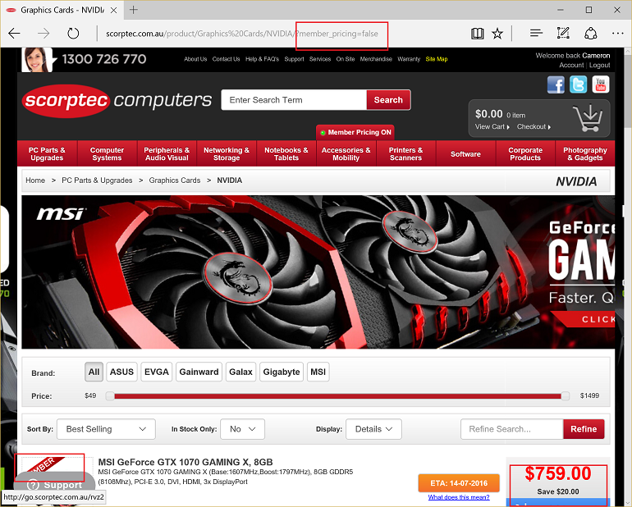Viewport: 632px width, 507px height.
Task: Click the Enter Search Term field
Action: tap(294, 100)
